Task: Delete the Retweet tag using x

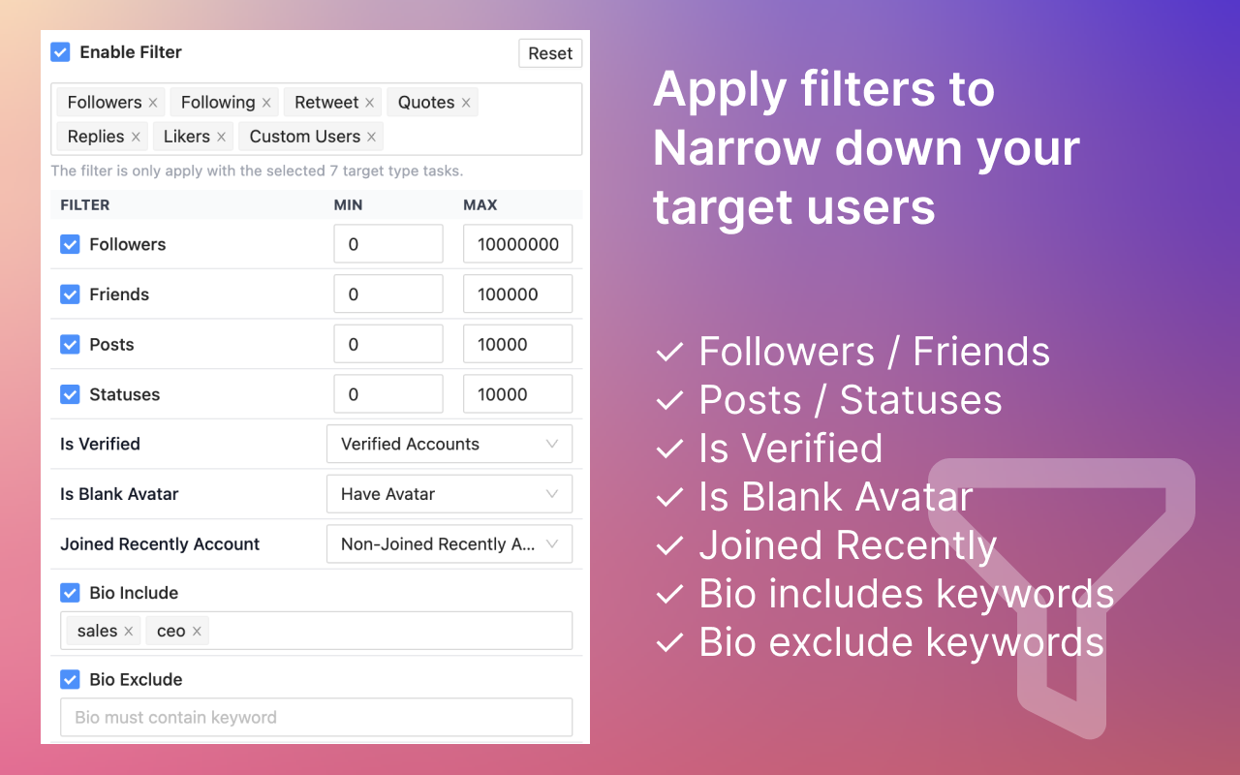Action: [369, 103]
